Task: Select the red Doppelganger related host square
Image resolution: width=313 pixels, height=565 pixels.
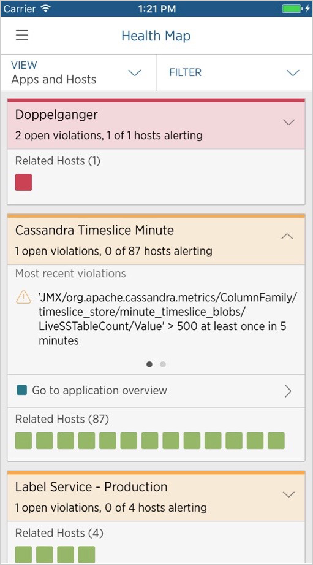Action: point(23,182)
